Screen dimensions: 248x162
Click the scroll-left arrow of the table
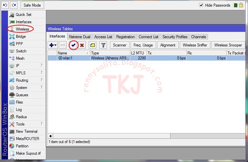click(x=51, y=136)
